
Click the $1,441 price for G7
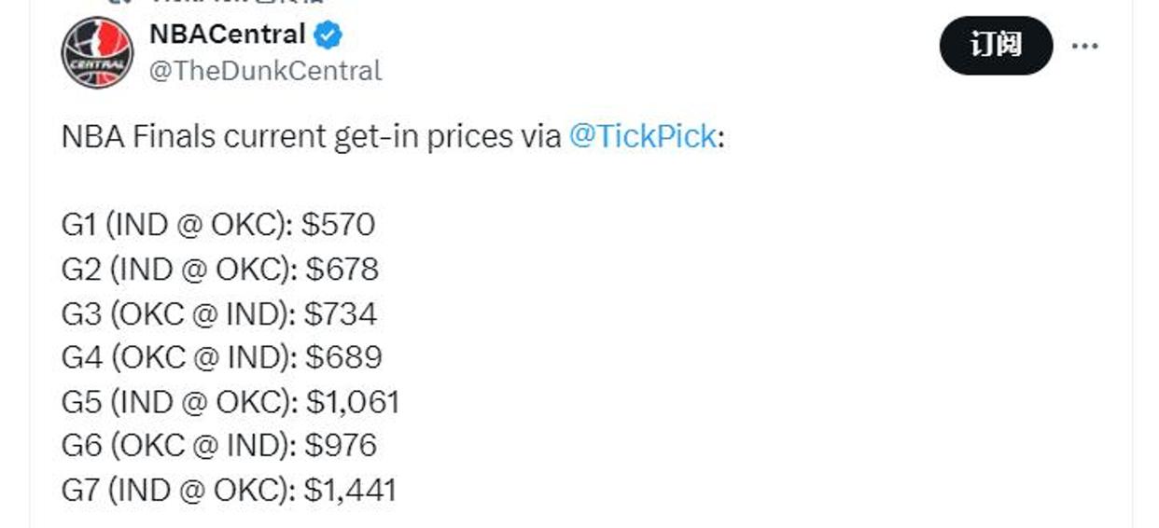pyautogui.click(x=351, y=490)
